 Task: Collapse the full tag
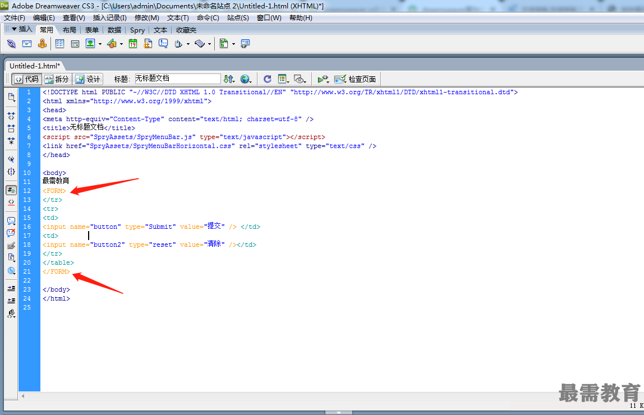click(11, 116)
